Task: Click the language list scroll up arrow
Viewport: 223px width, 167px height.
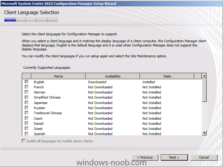Action: click(x=204, y=76)
